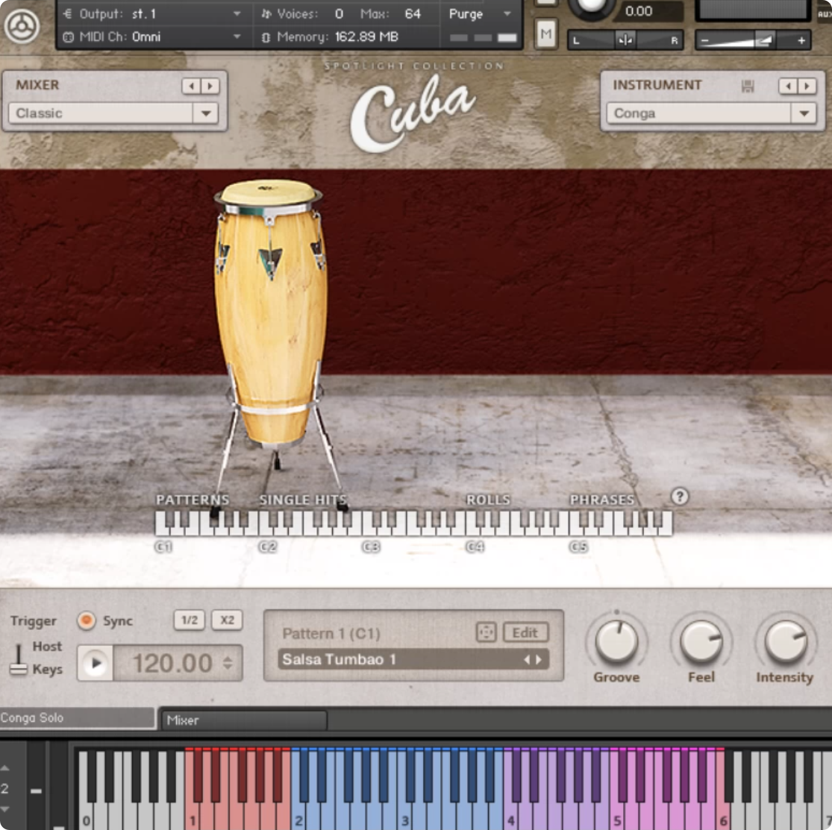Click the 1/2 half-tempo button
Screen dimensions: 832x830
(190, 620)
